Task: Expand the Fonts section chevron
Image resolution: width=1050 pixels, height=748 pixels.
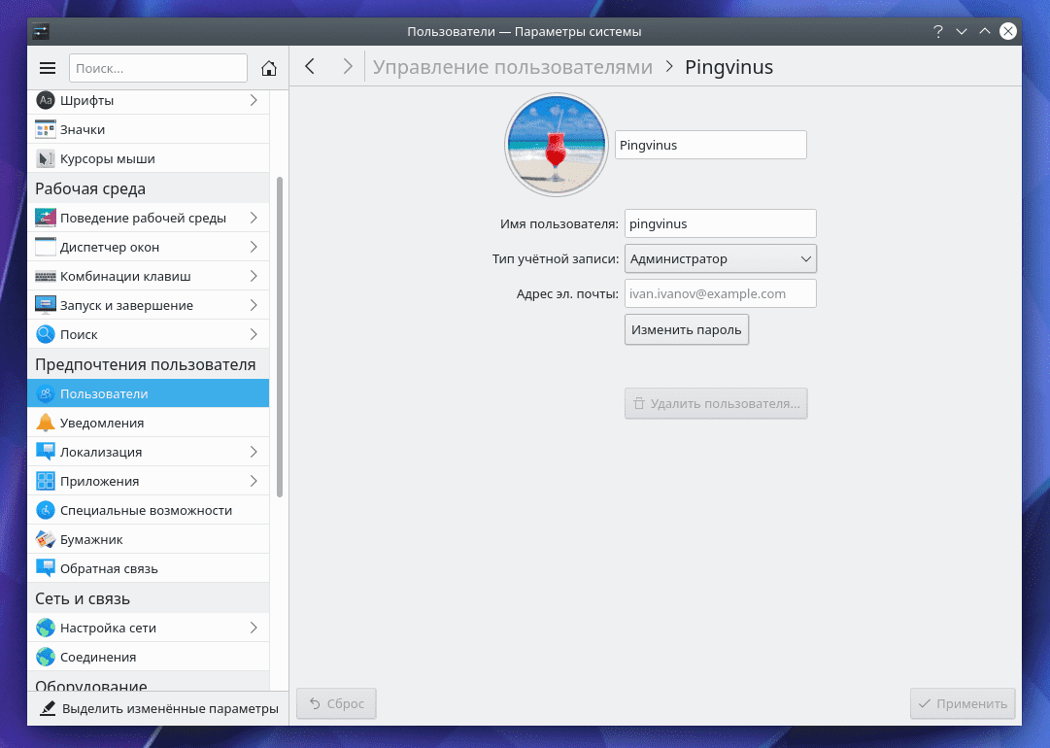Action: click(253, 100)
